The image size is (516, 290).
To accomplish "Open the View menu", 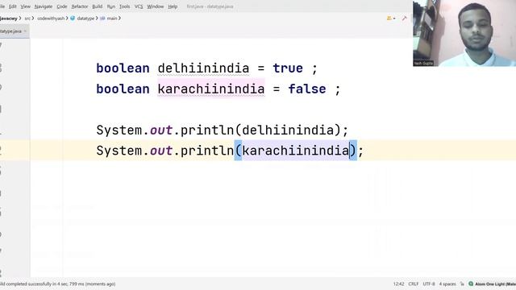I will [x=25, y=6].
